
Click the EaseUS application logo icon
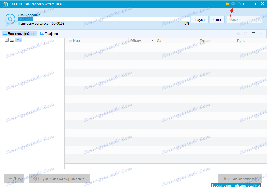point(5,4)
